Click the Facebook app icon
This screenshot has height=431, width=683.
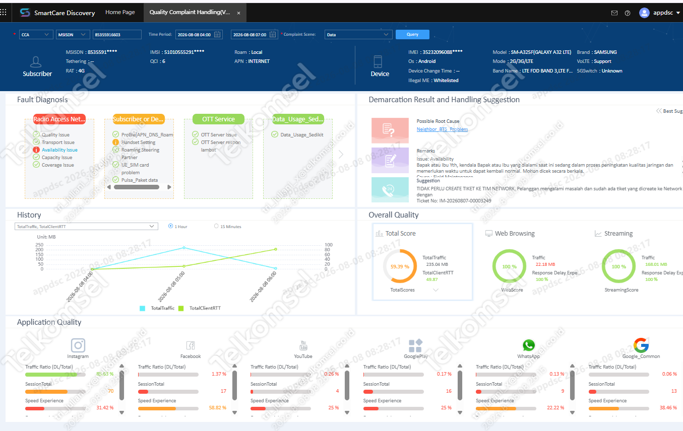point(191,345)
